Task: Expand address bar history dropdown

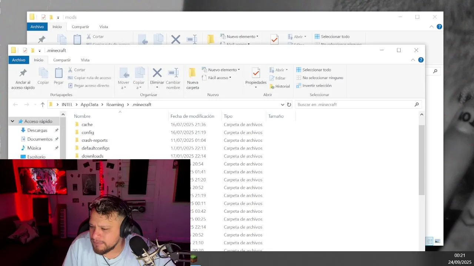Action: click(x=283, y=105)
